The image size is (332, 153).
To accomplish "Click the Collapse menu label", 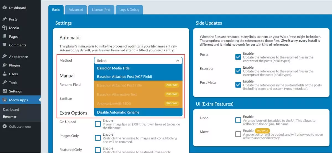I will (x=20, y=127).
